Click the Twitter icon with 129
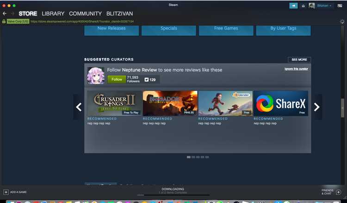This screenshot has height=203, width=347. tap(147, 80)
